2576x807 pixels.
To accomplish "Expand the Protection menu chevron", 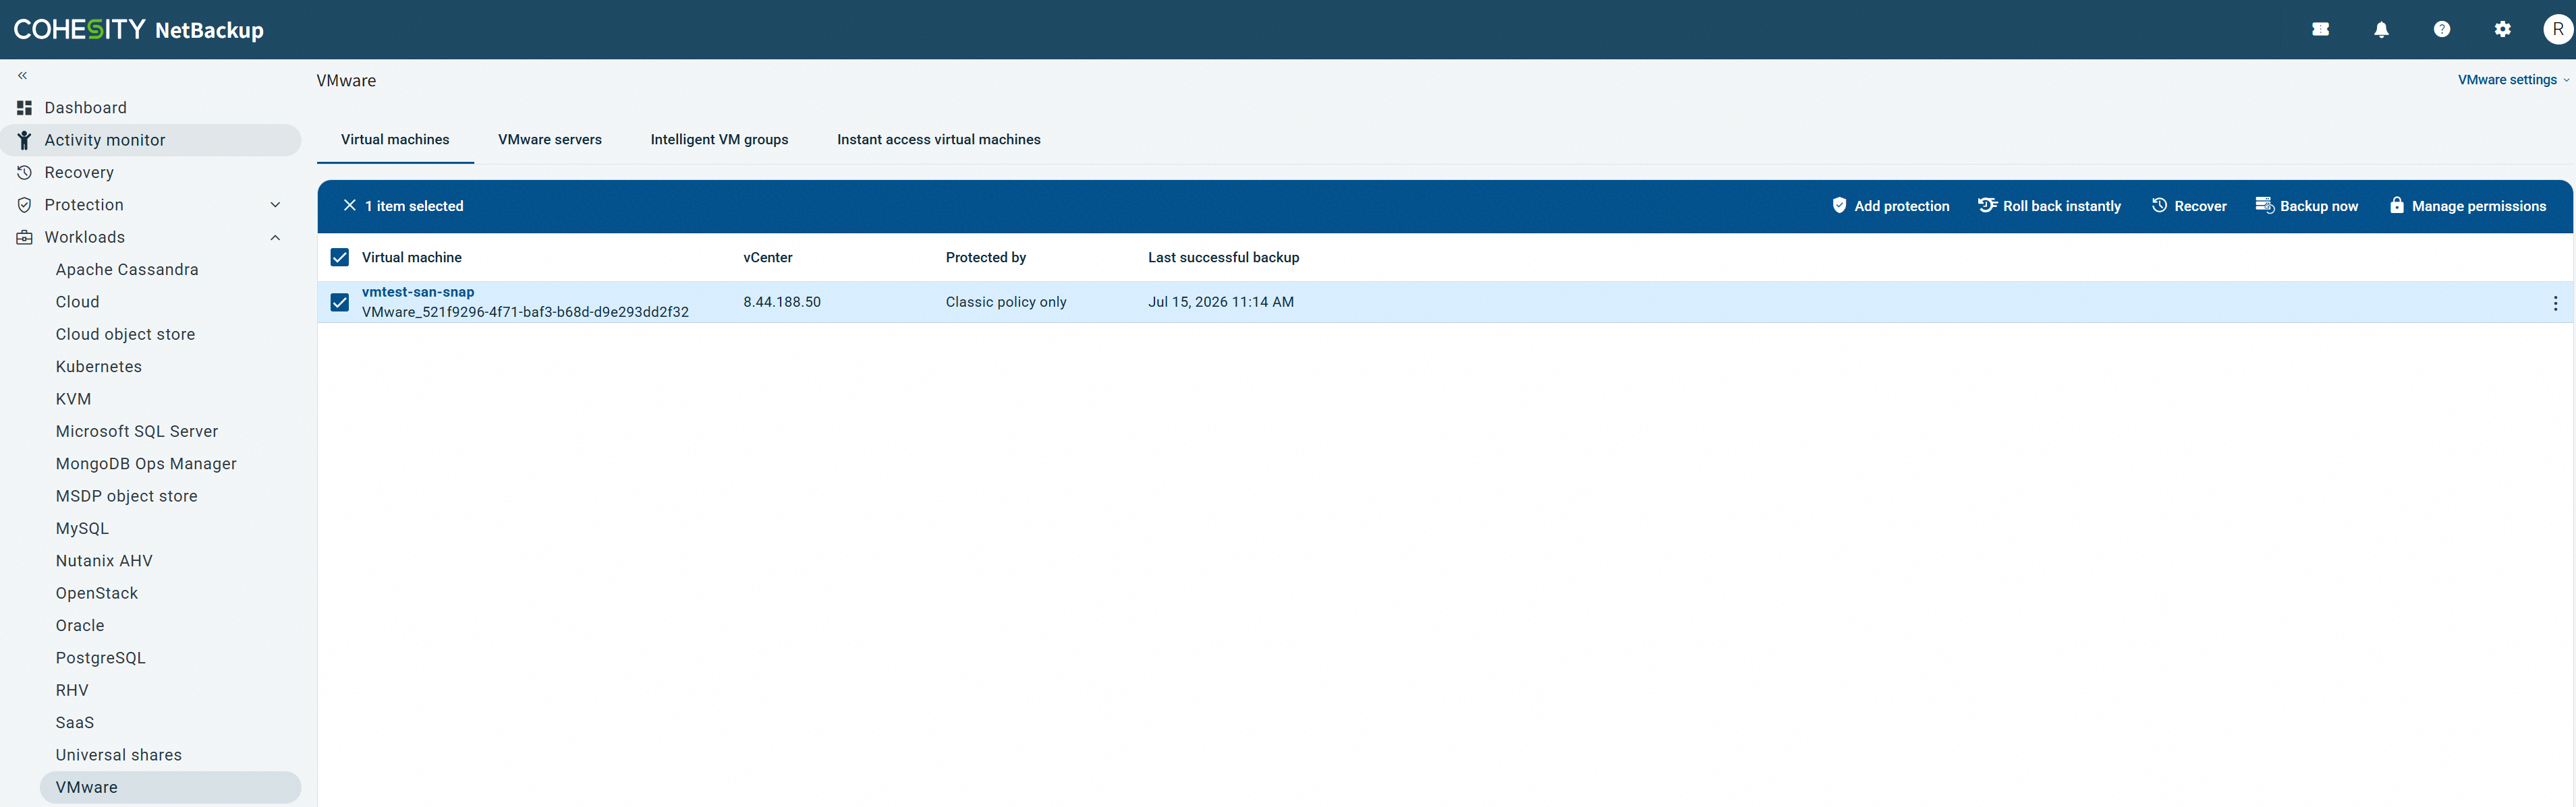I will (x=275, y=205).
